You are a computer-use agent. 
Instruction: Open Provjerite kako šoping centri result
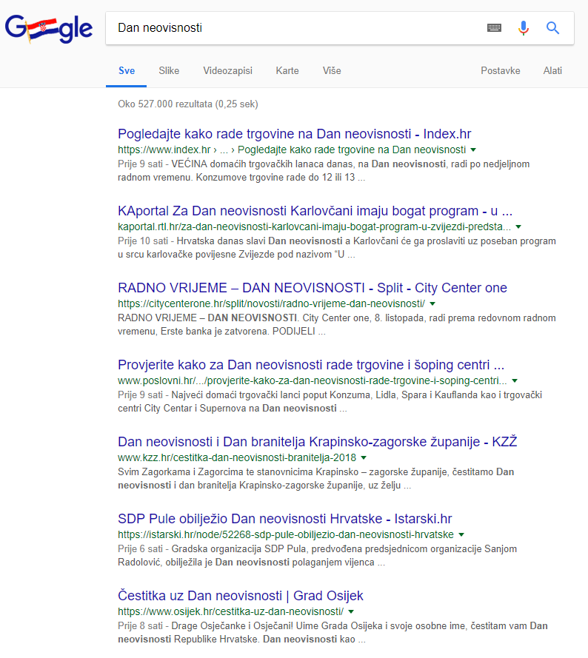[311, 365]
